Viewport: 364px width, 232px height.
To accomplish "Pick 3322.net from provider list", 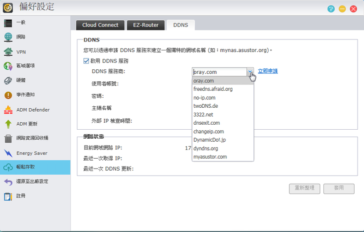I will pyautogui.click(x=223, y=115).
